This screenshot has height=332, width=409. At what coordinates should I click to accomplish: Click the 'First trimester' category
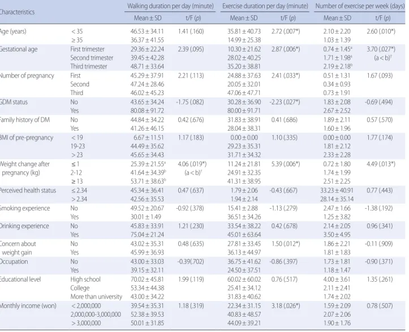click(87, 49)
